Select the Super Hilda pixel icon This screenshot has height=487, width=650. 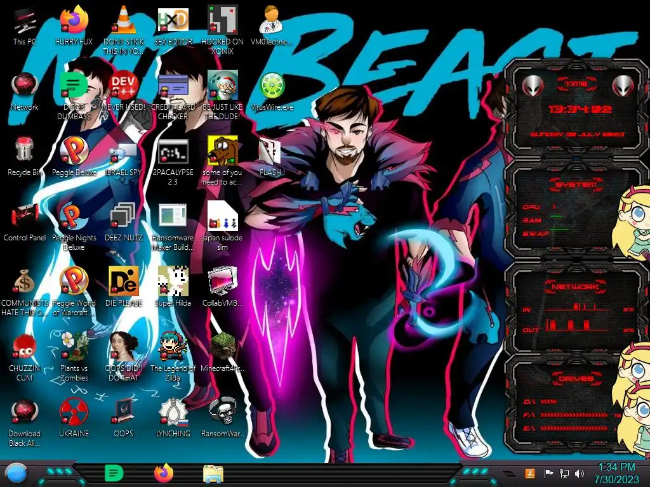pos(173,282)
